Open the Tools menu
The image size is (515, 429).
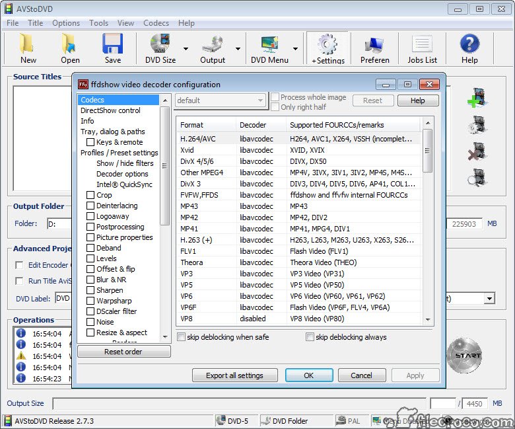[x=98, y=23]
